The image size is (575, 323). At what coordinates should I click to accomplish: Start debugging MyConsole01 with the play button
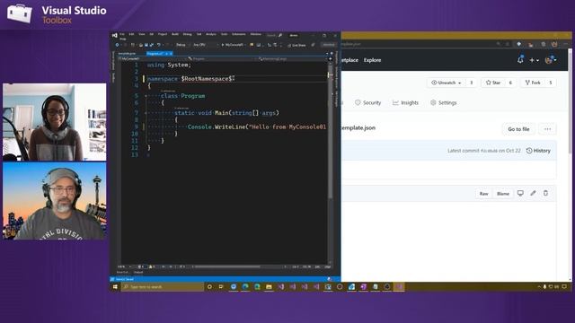pos(233,45)
